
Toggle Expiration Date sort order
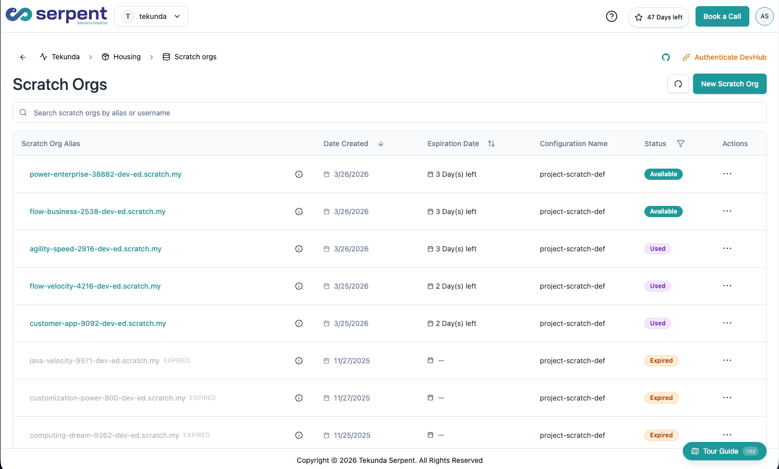[491, 144]
